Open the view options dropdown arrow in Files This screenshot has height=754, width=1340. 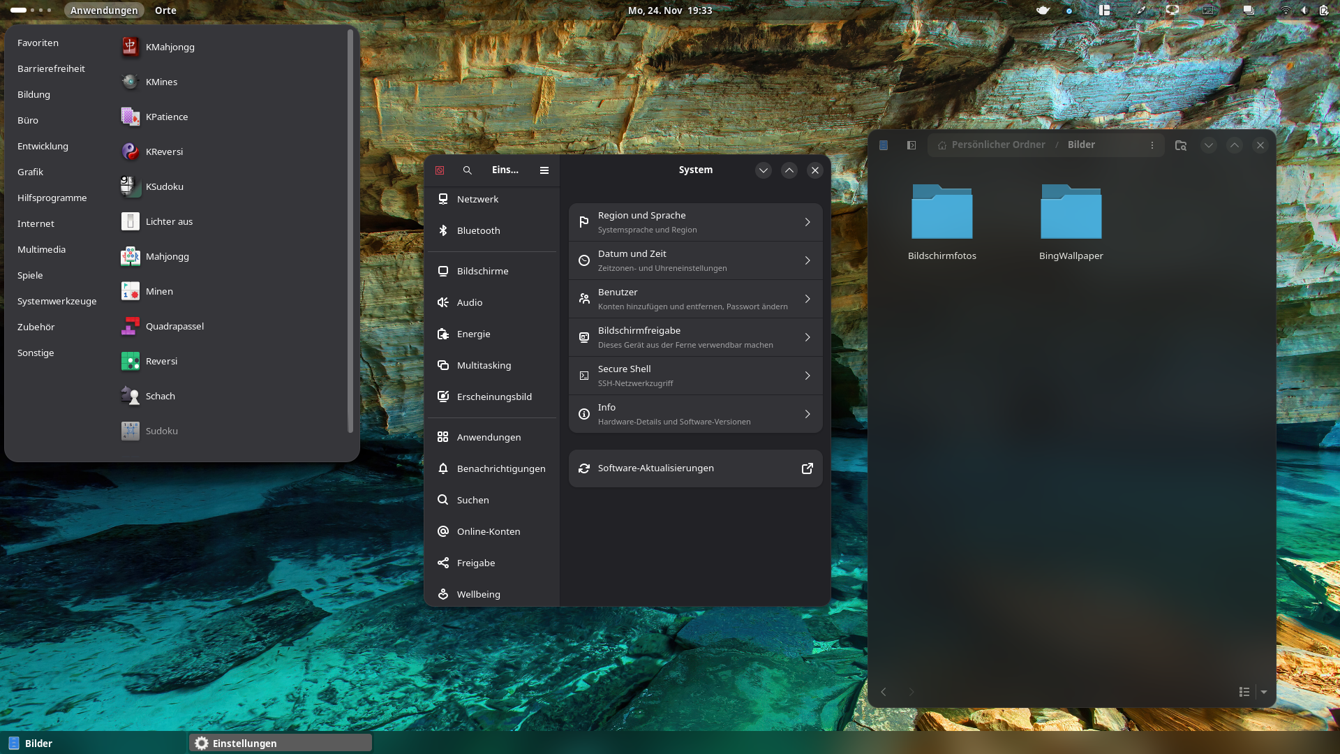click(x=1264, y=692)
